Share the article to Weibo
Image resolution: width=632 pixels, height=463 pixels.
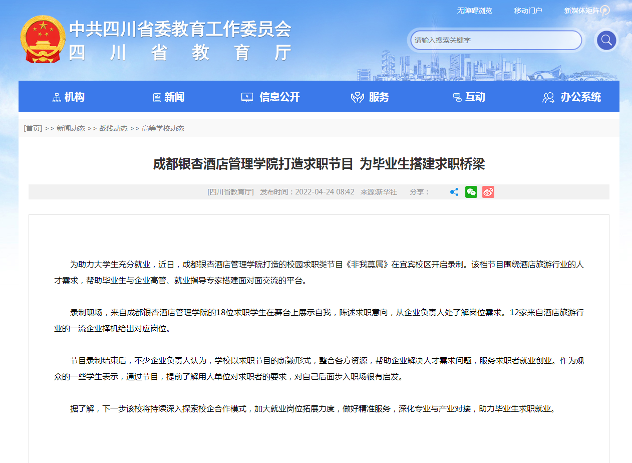[x=488, y=192]
